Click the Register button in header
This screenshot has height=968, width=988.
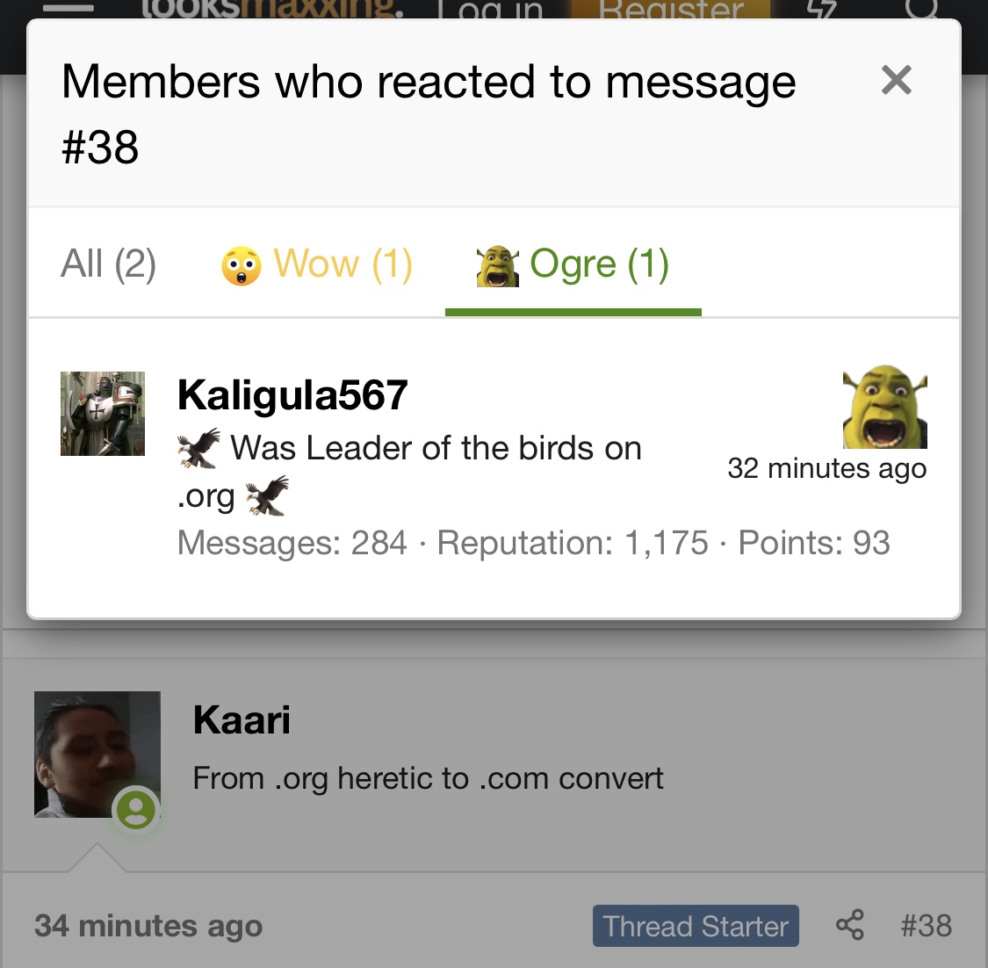click(670, 10)
